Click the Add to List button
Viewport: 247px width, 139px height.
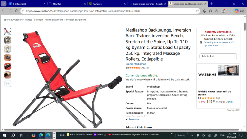click(218, 56)
